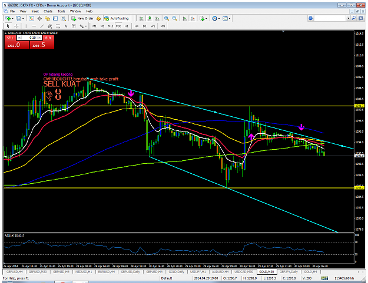This screenshot has width=368, height=283.
Task: Toggle the Market Watch window icon
Action: coord(31,18)
